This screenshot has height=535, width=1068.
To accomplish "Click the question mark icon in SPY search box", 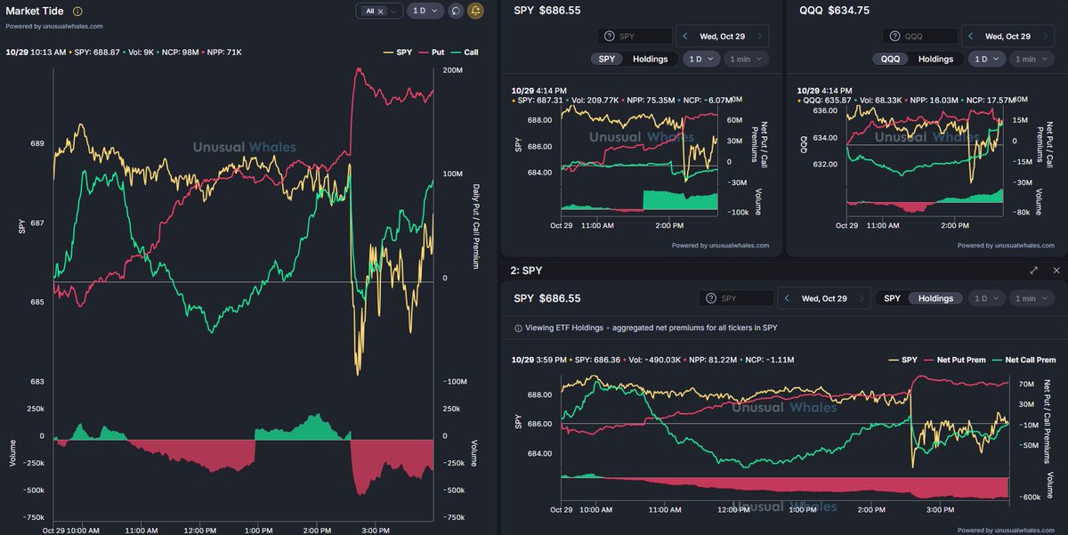I will click(x=609, y=36).
